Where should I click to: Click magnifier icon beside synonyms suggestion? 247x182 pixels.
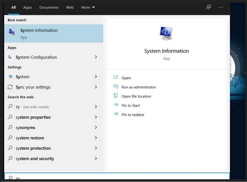pyautogui.click(x=10, y=127)
